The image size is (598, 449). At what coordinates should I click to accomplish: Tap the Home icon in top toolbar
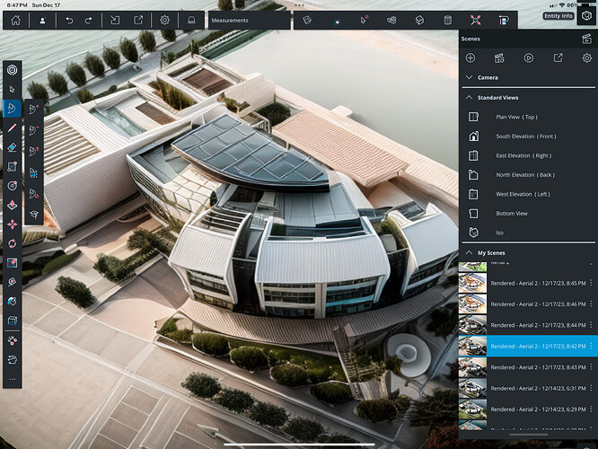16,20
